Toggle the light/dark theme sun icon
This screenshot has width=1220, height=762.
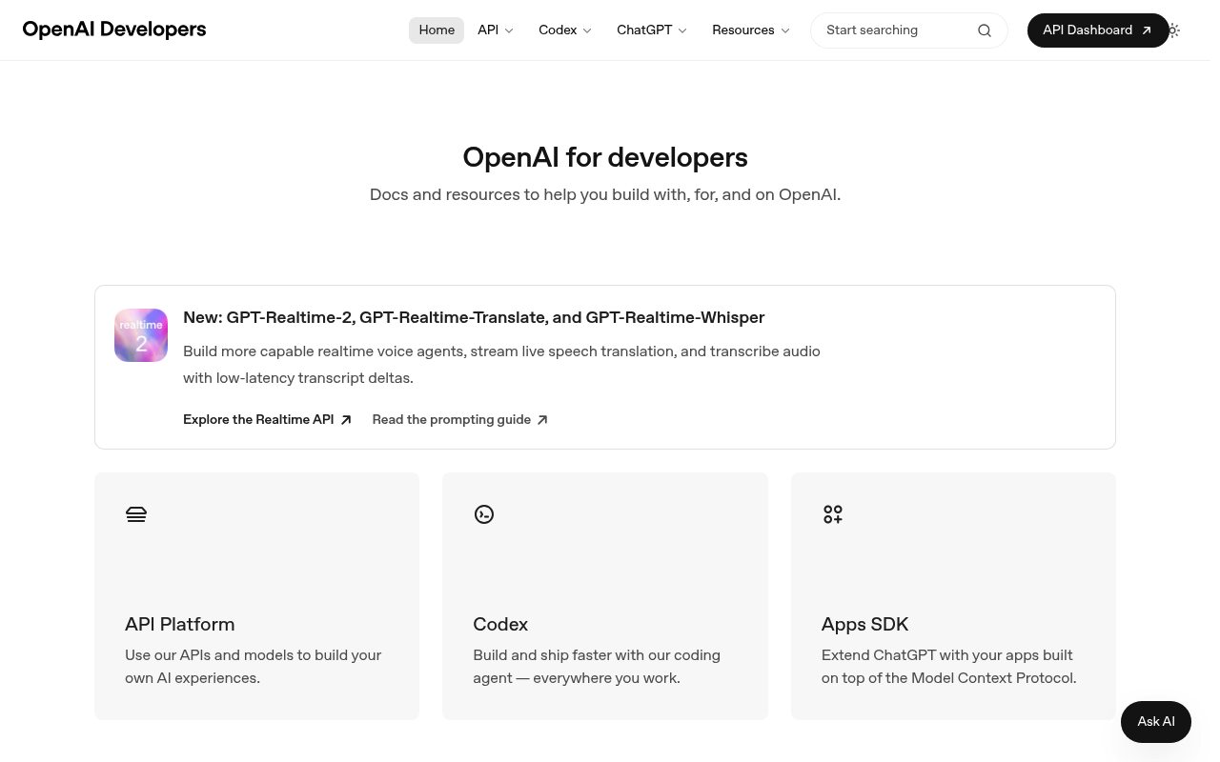tap(1174, 30)
